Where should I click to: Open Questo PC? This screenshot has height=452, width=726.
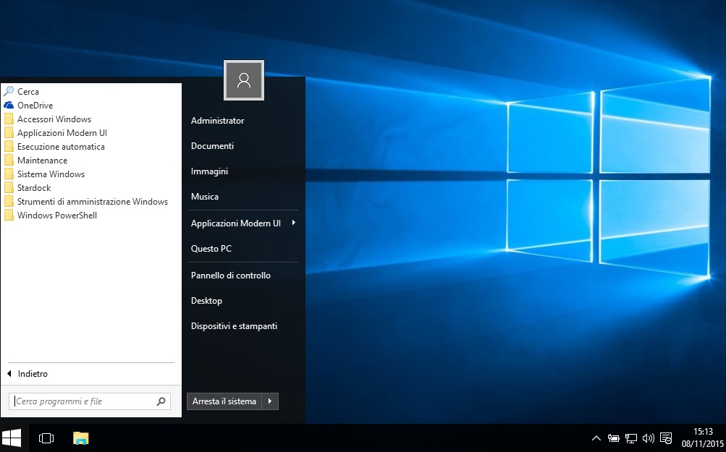pyautogui.click(x=211, y=249)
